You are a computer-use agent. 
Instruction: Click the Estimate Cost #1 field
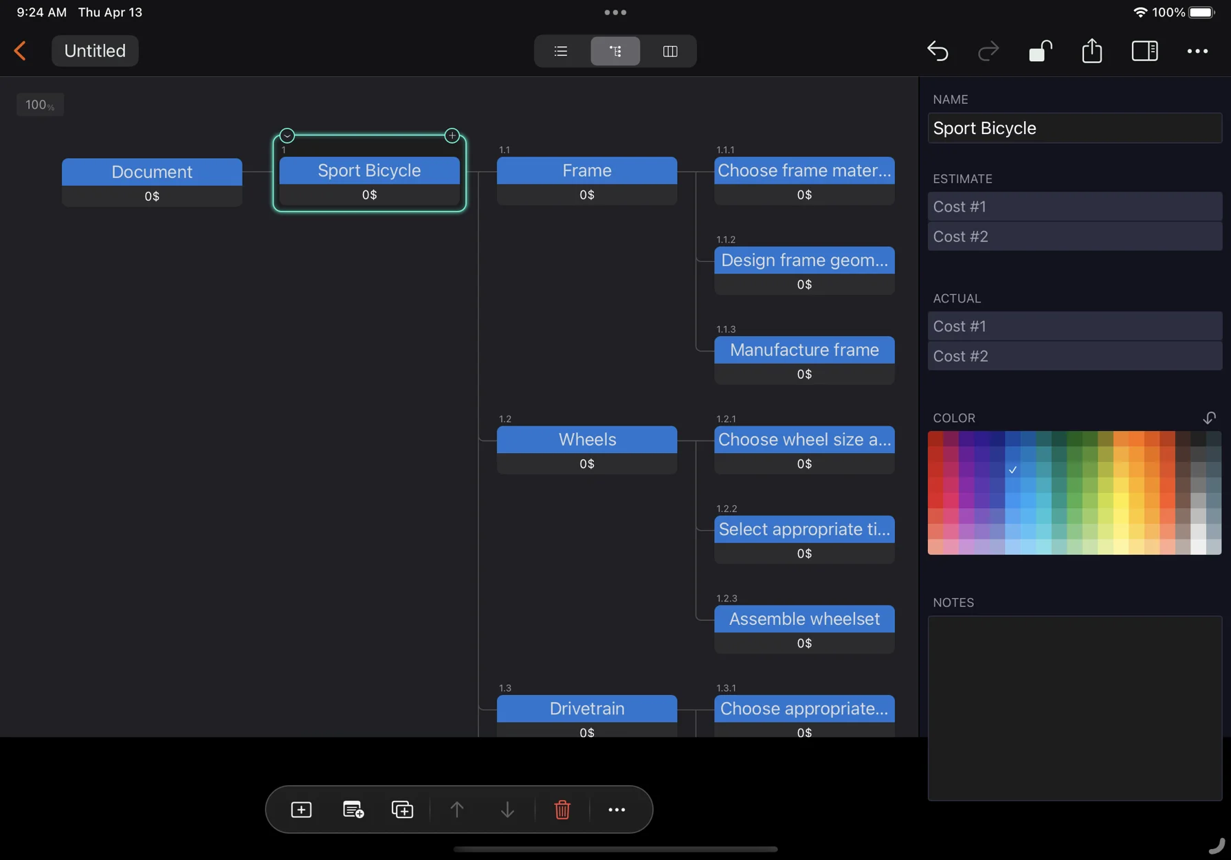[x=1074, y=206]
